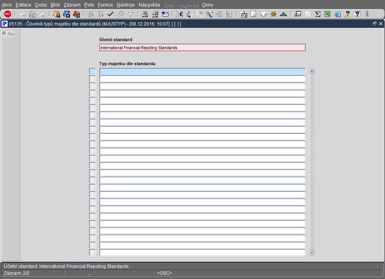Screen dimensions: 385x279
Task: Click the gray document page icon
Action: [x=253, y=14]
